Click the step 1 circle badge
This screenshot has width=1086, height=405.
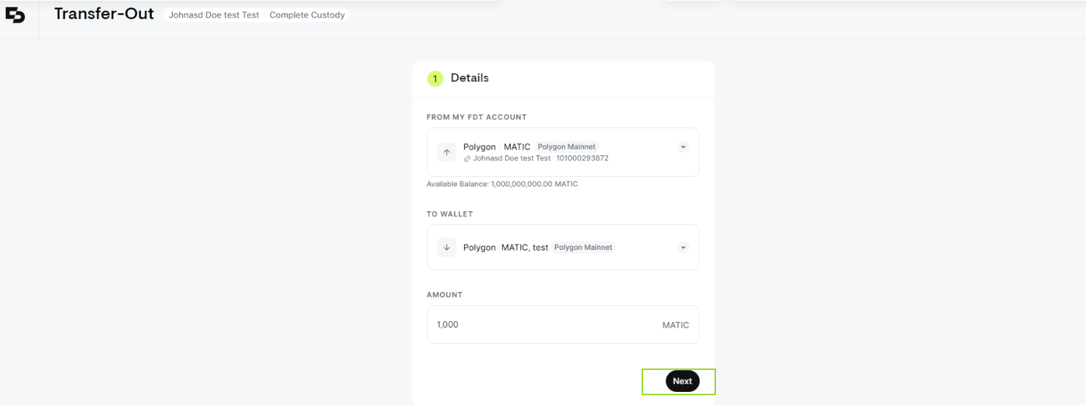[435, 79]
